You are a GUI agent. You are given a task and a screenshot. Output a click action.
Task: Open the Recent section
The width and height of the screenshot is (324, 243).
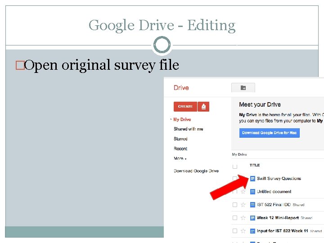point(180,148)
